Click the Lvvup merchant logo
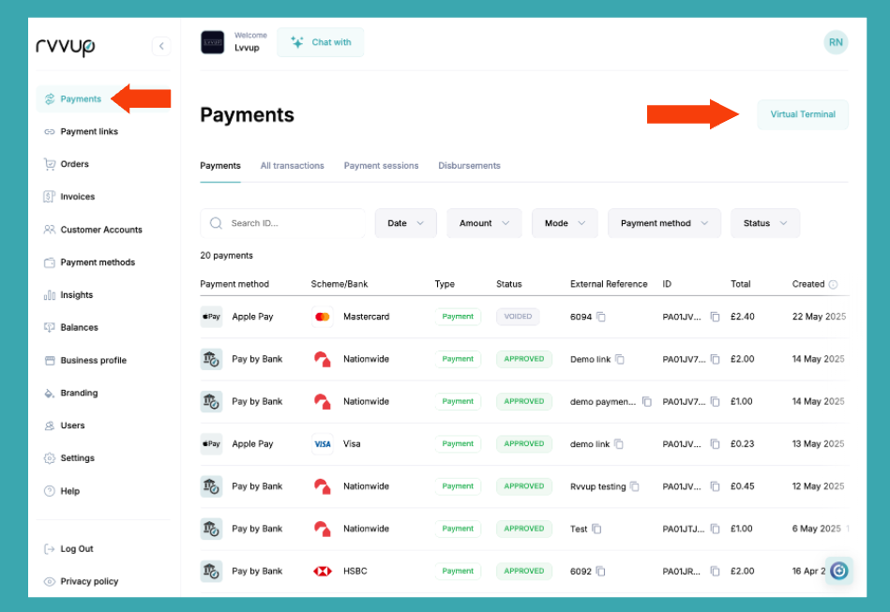Image resolution: width=890 pixels, height=612 pixels. pyautogui.click(x=213, y=42)
